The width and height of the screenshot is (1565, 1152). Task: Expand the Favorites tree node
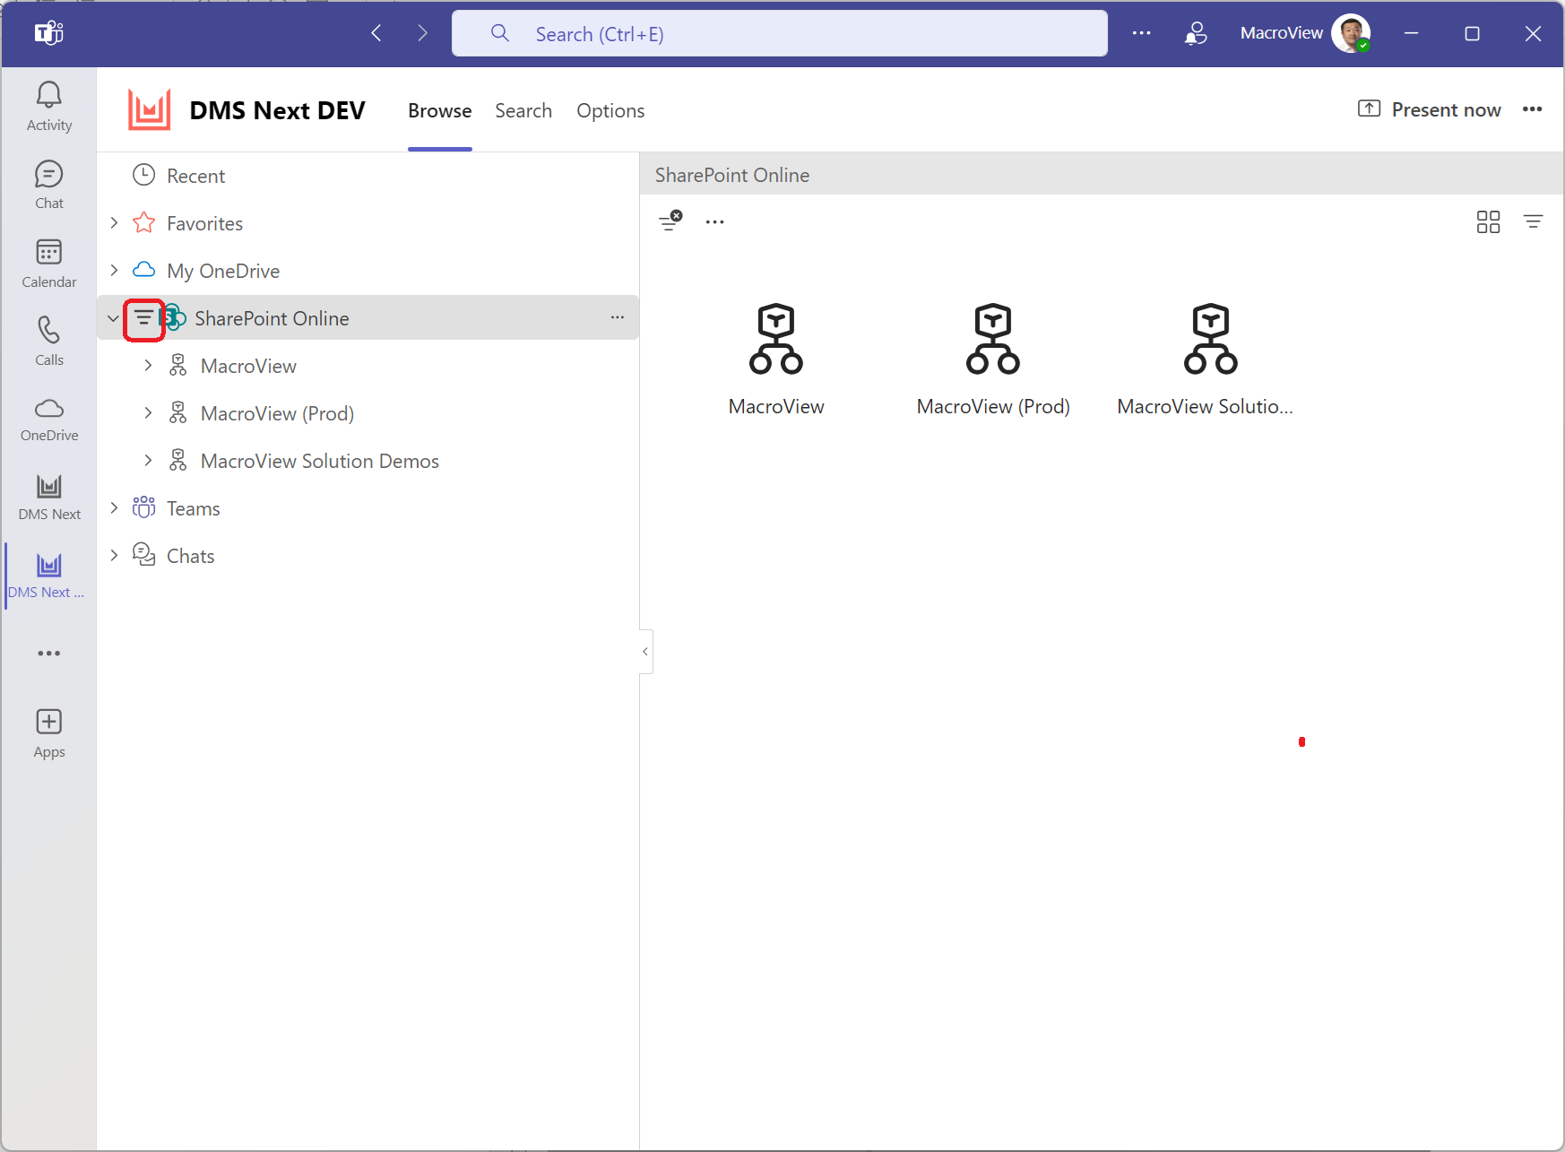(114, 222)
